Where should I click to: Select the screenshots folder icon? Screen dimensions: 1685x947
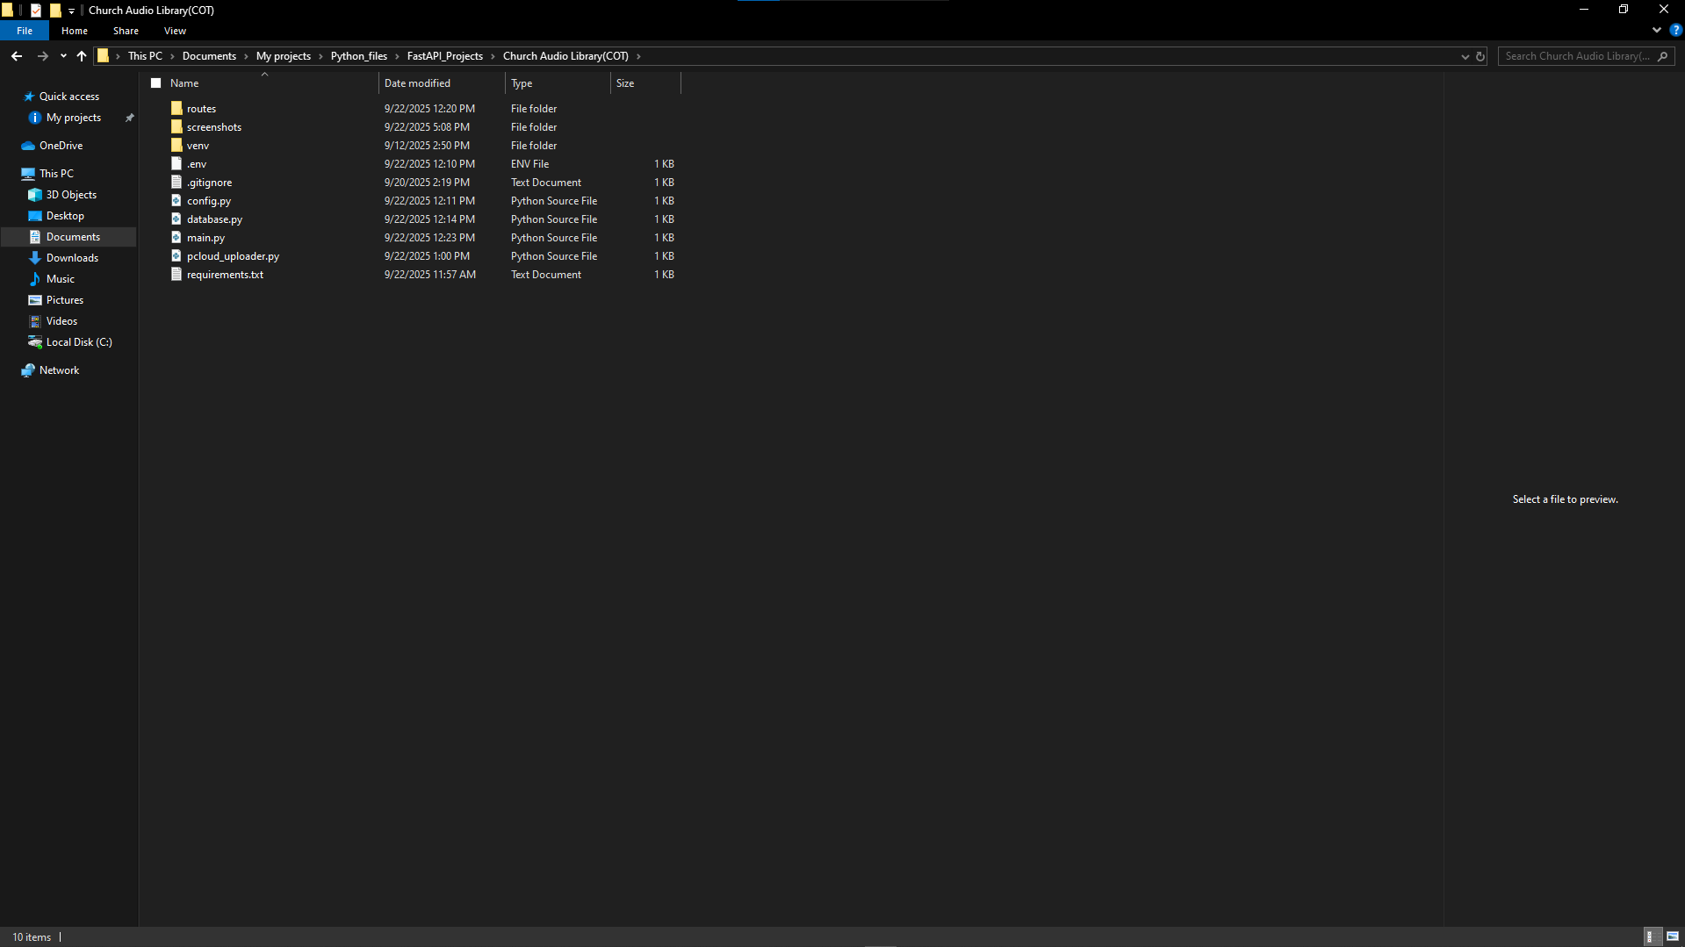(176, 127)
